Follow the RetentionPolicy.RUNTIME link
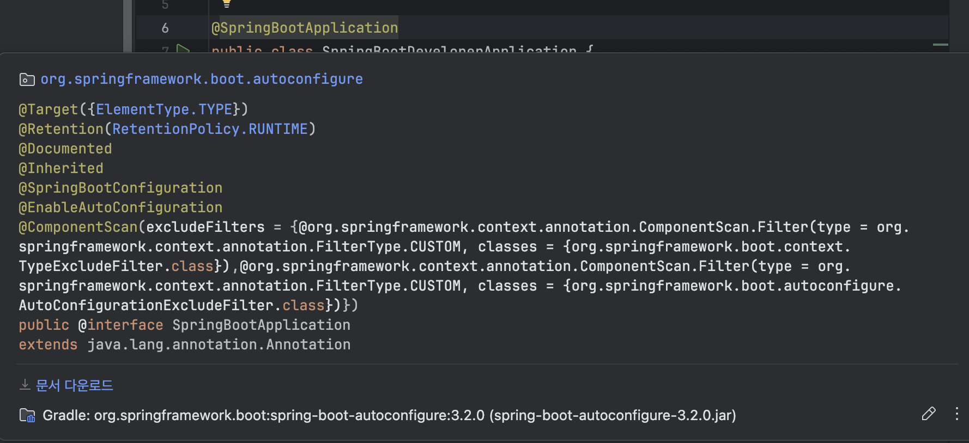The width and height of the screenshot is (969, 443). [x=210, y=129]
